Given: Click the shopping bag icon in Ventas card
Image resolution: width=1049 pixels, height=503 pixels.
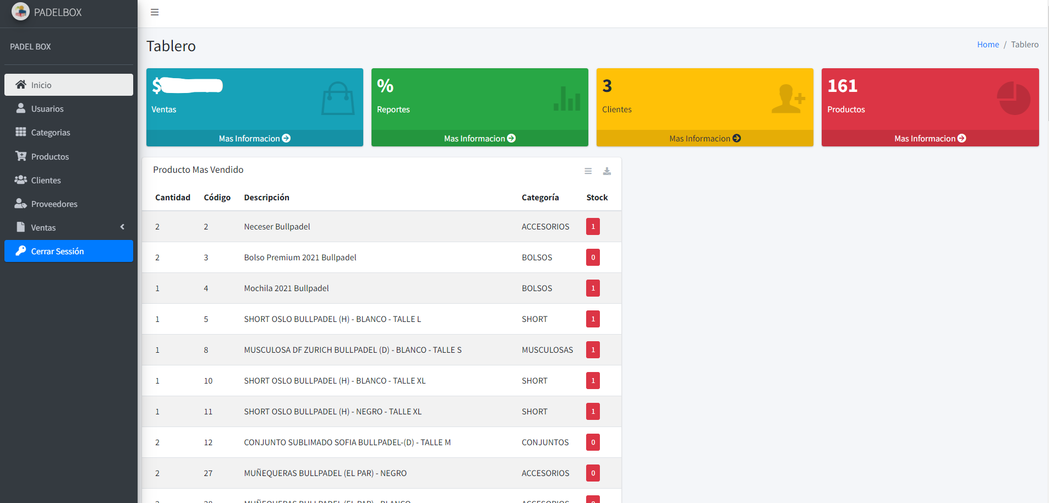Looking at the screenshot, I should pos(337,99).
